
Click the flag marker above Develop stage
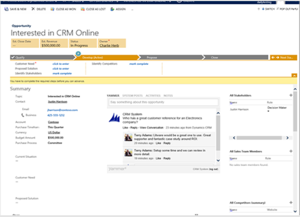(x=78, y=54)
